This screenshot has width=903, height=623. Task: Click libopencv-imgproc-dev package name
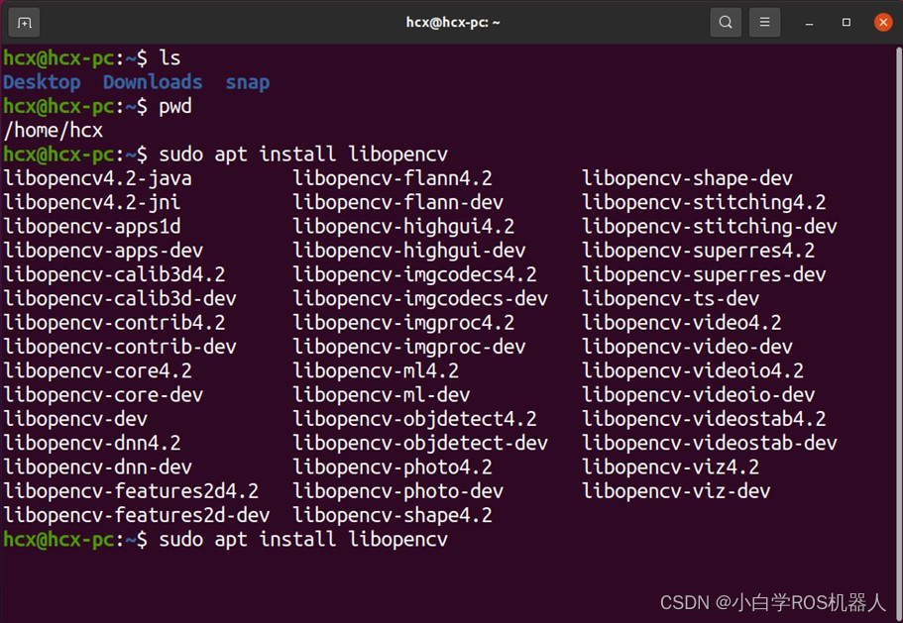tap(409, 347)
